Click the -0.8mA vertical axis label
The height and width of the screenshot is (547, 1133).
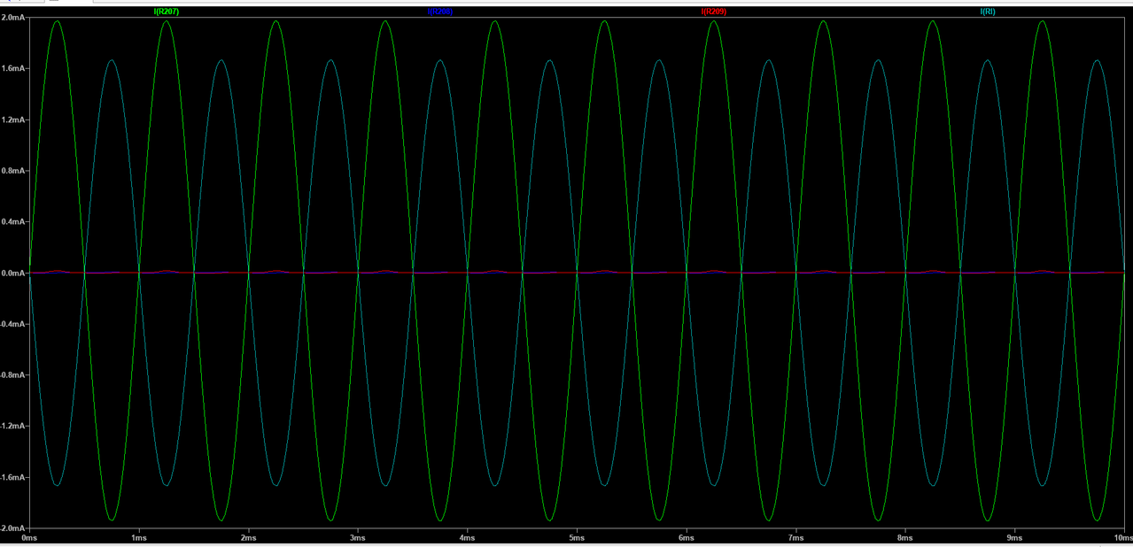12,375
